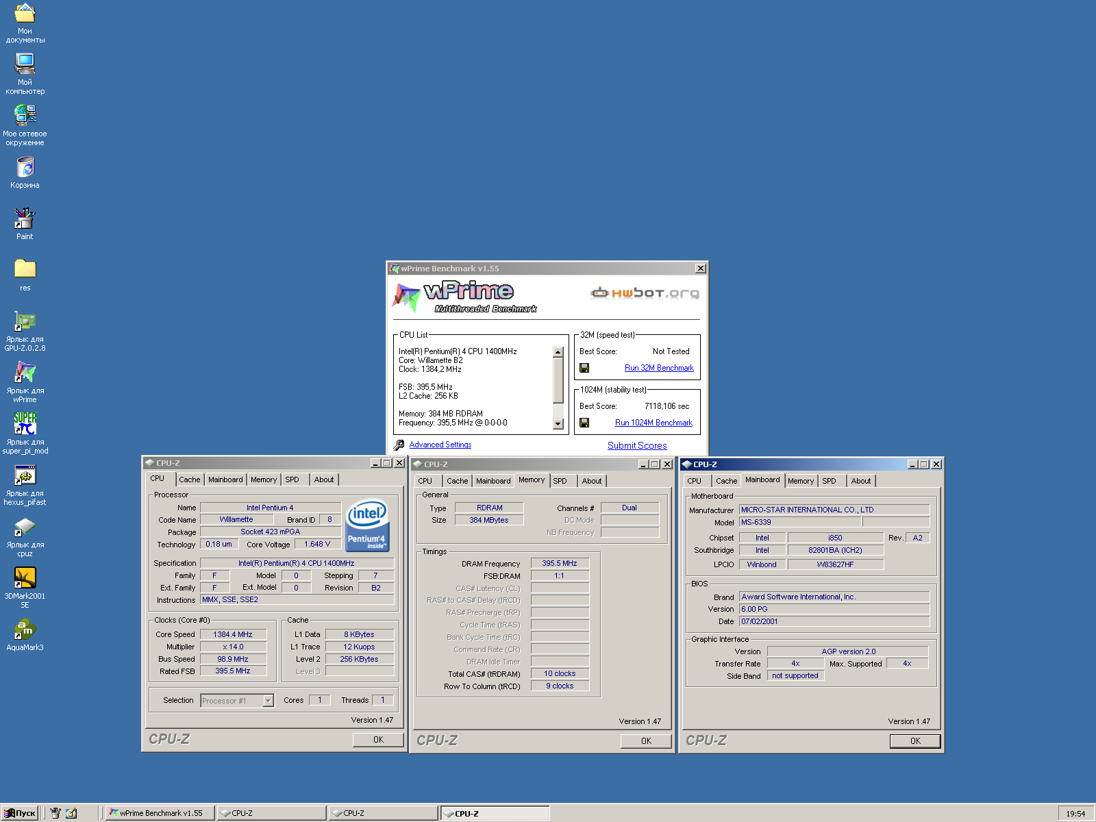The width and height of the screenshot is (1096, 822).
Task: Switch to the SPD tab in the left CPU-Z window
Action: [292, 480]
